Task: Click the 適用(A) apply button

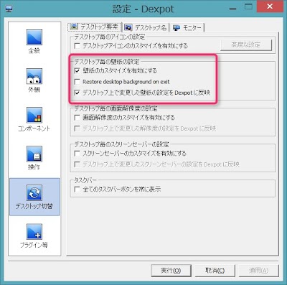Action: (x=259, y=271)
